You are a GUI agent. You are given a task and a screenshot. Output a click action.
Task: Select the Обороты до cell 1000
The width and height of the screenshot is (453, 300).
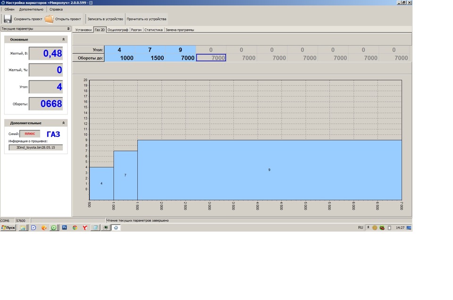click(x=119, y=57)
